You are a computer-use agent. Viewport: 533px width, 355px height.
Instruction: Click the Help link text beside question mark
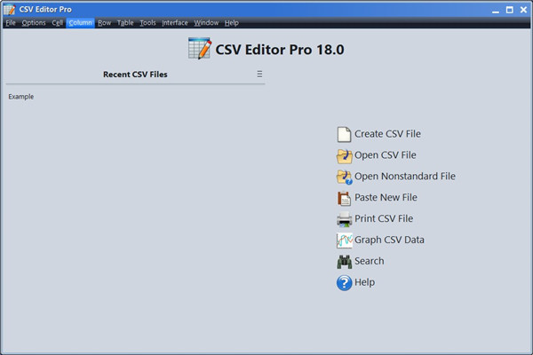click(365, 282)
